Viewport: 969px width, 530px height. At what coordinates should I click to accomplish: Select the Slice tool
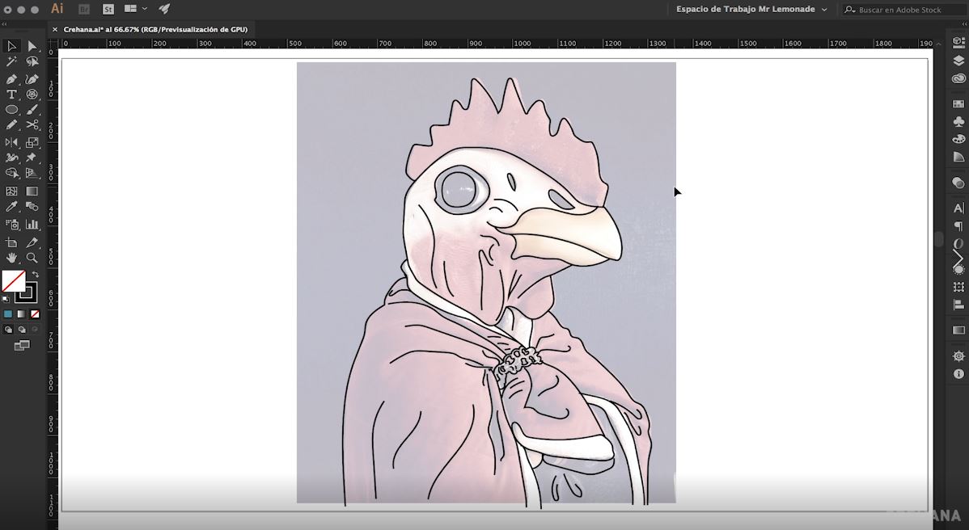click(x=32, y=242)
